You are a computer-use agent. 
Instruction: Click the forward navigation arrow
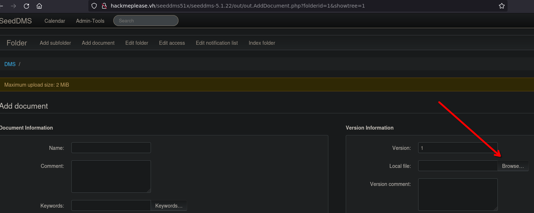[x=13, y=6]
